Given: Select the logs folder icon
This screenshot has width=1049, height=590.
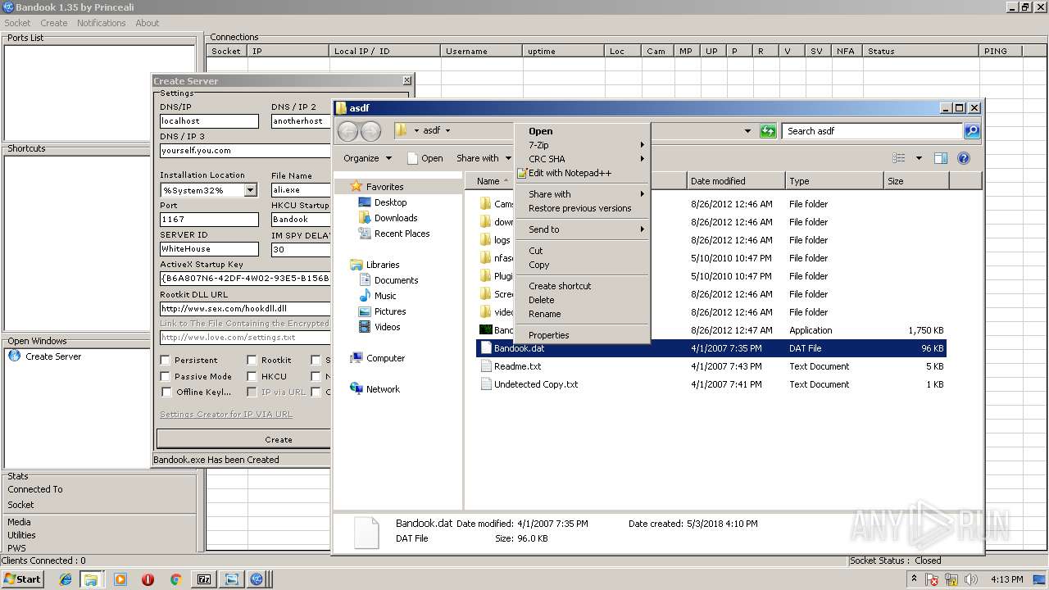Looking at the screenshot, I should point(485,240).
